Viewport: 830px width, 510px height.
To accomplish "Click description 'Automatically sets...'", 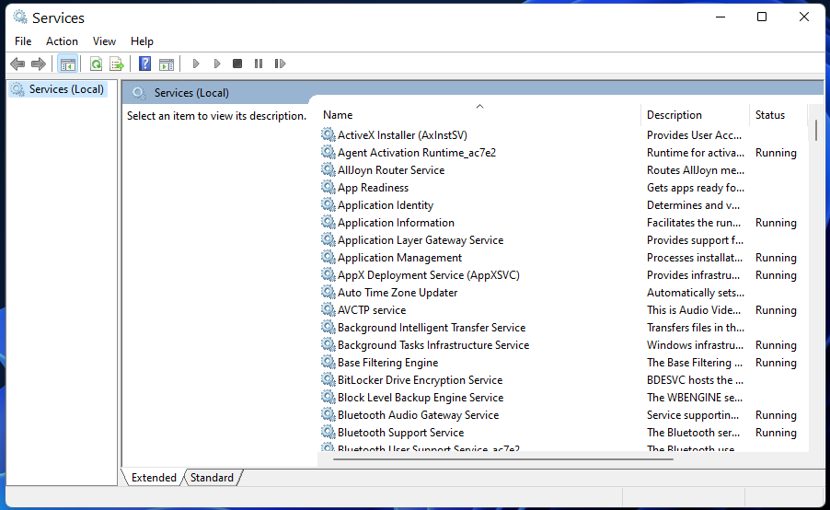I will click(695, 293).
